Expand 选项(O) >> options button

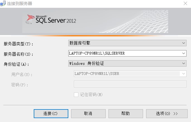tap(167, 113)
